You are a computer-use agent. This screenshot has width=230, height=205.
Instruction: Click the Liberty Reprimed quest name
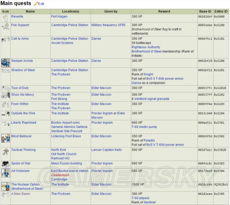point(23,123)
